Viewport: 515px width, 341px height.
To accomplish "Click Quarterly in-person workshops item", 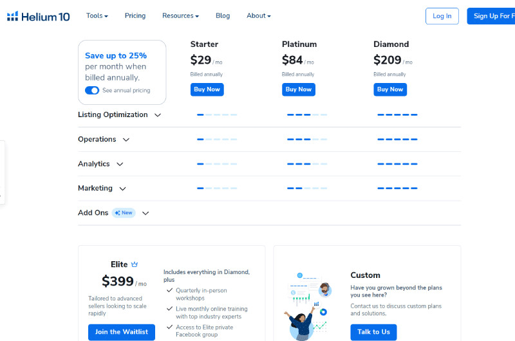I will coord(201,294).
